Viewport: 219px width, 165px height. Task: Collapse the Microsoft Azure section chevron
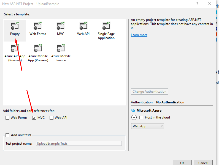coord(134,117)
